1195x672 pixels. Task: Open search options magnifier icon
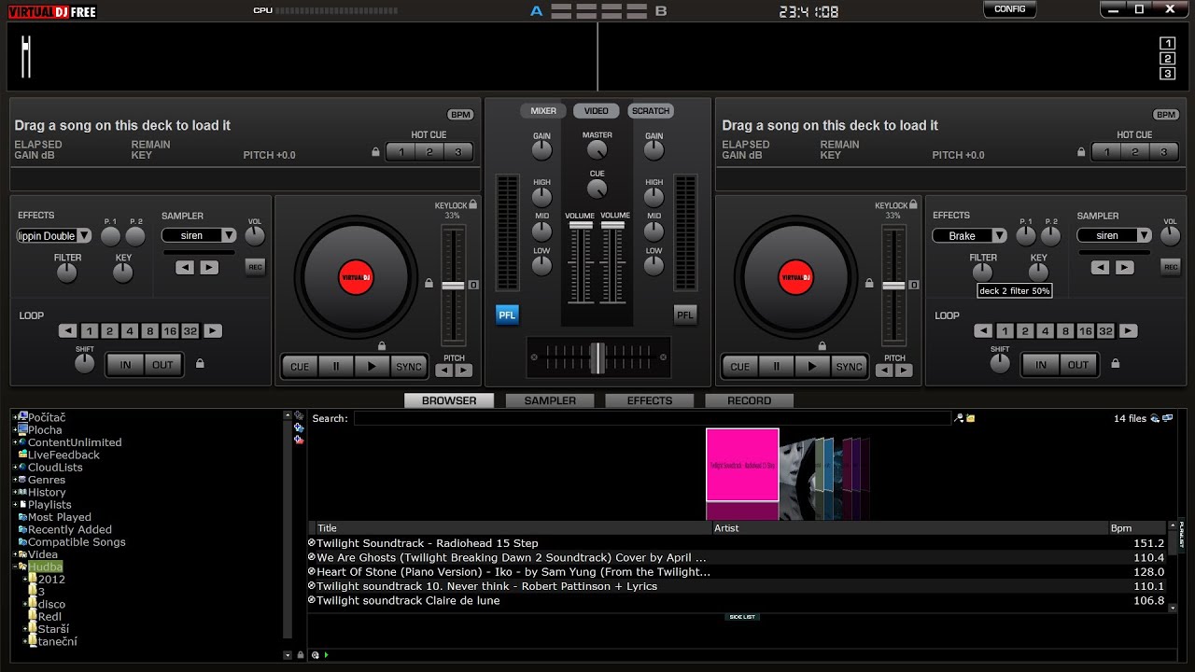click(x=959, y=418)
